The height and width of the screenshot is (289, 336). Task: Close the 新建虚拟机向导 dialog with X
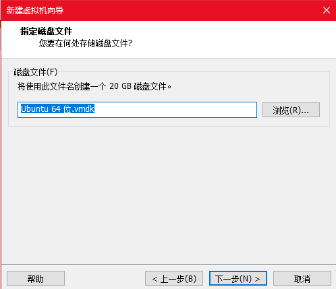(327, 10)
